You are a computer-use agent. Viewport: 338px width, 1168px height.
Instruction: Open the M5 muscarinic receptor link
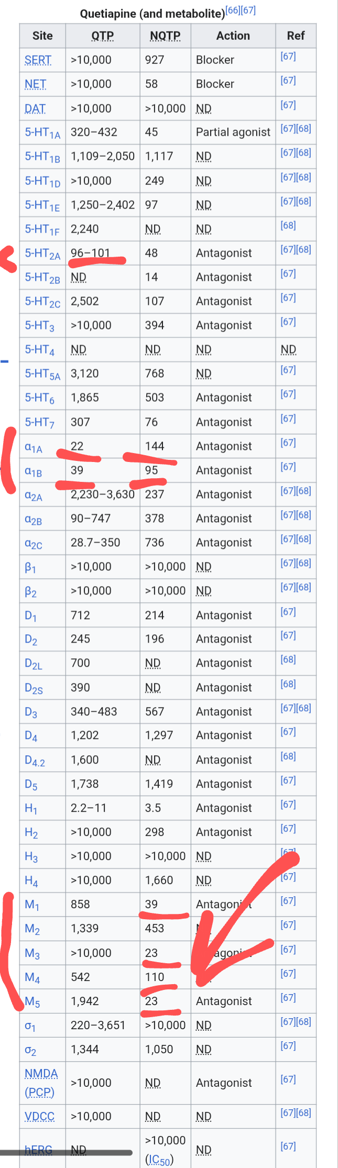click(x=32, y=1002)
